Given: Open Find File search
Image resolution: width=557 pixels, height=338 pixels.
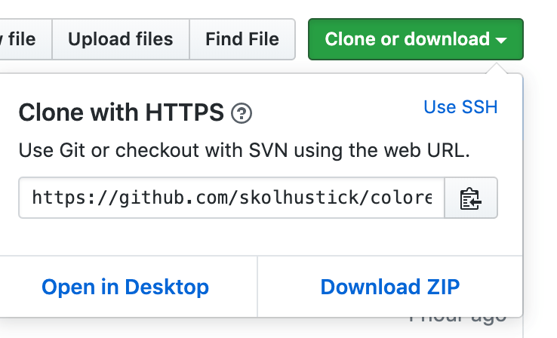Looking at the screenshot, I should point(242,39).
